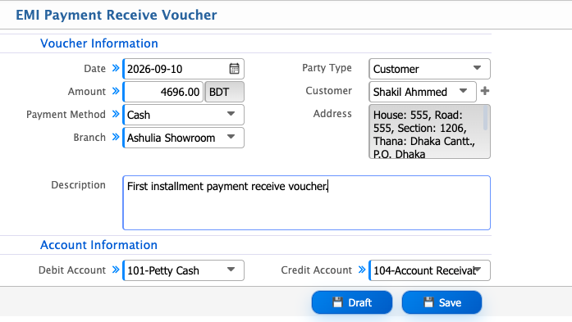572x322 pixels.
Task: Click the Amount label
Action: 87,92
